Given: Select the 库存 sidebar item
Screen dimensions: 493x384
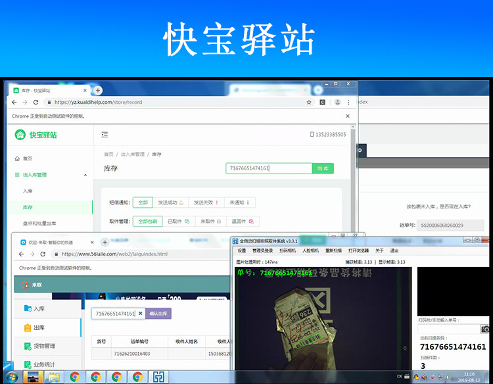Looking at the screenshot, I should pos(50,207).
